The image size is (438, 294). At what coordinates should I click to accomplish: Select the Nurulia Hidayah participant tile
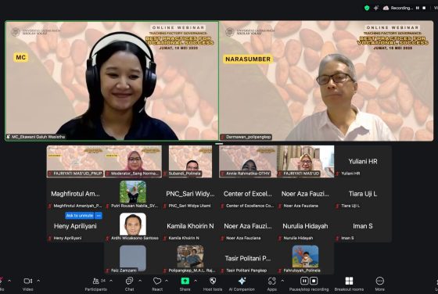coord(305,226)
